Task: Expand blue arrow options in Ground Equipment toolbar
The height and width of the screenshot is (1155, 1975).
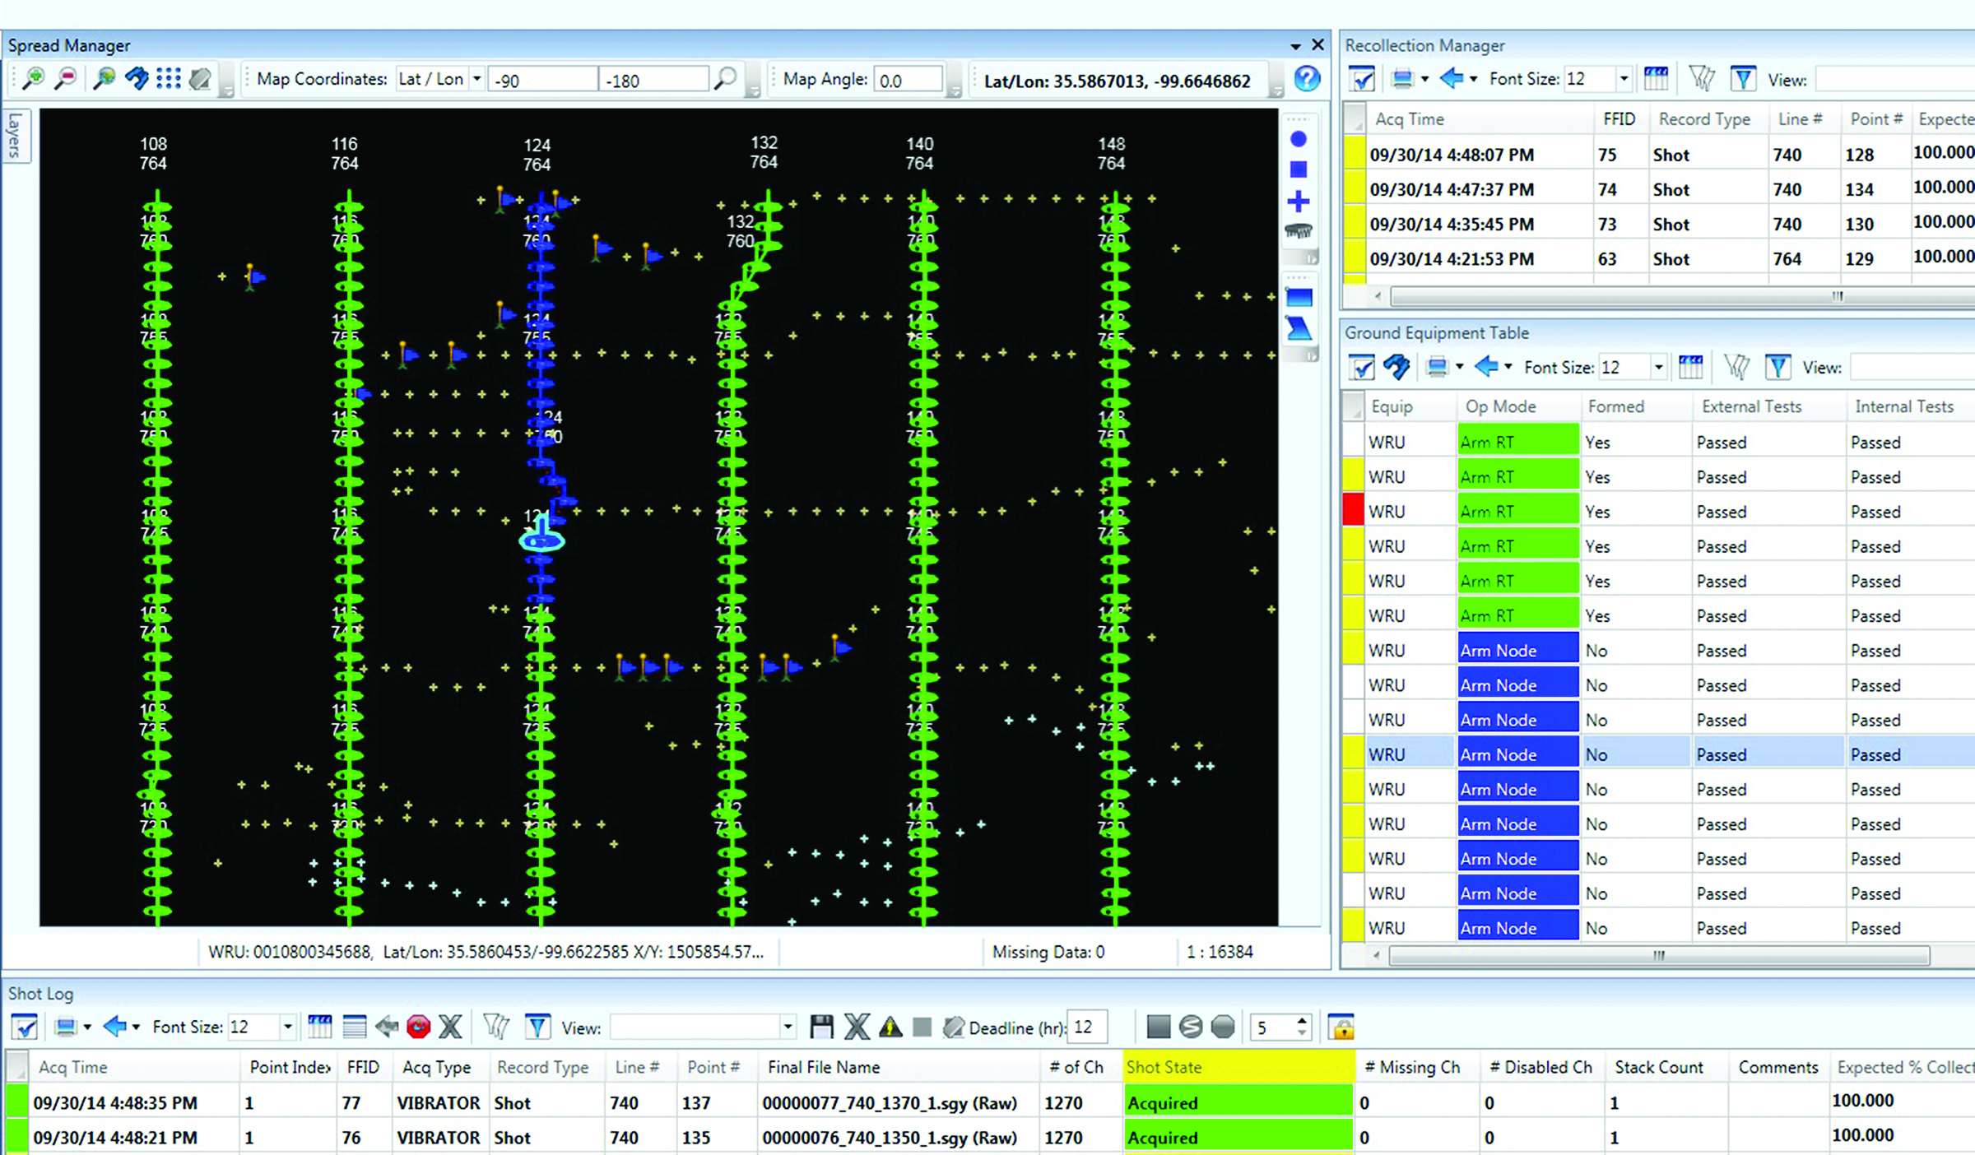Action: (1508, 367)
